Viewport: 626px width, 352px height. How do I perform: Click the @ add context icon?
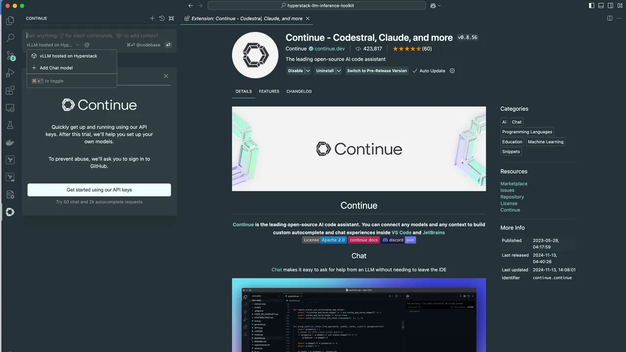87,44
